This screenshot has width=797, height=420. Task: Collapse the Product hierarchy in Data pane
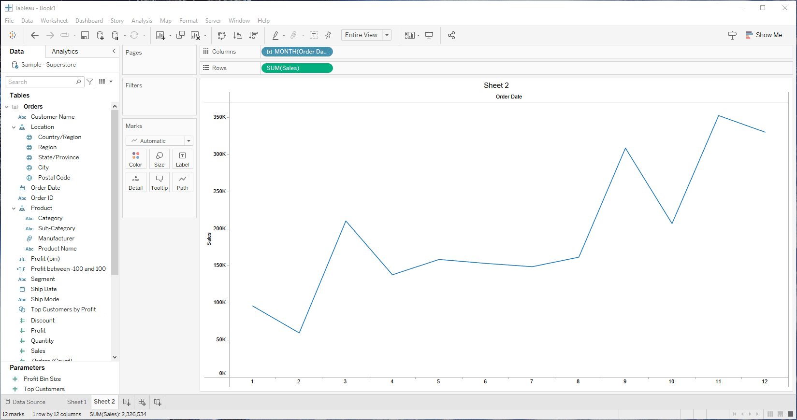pyautogui.click(x=14, y=209)
